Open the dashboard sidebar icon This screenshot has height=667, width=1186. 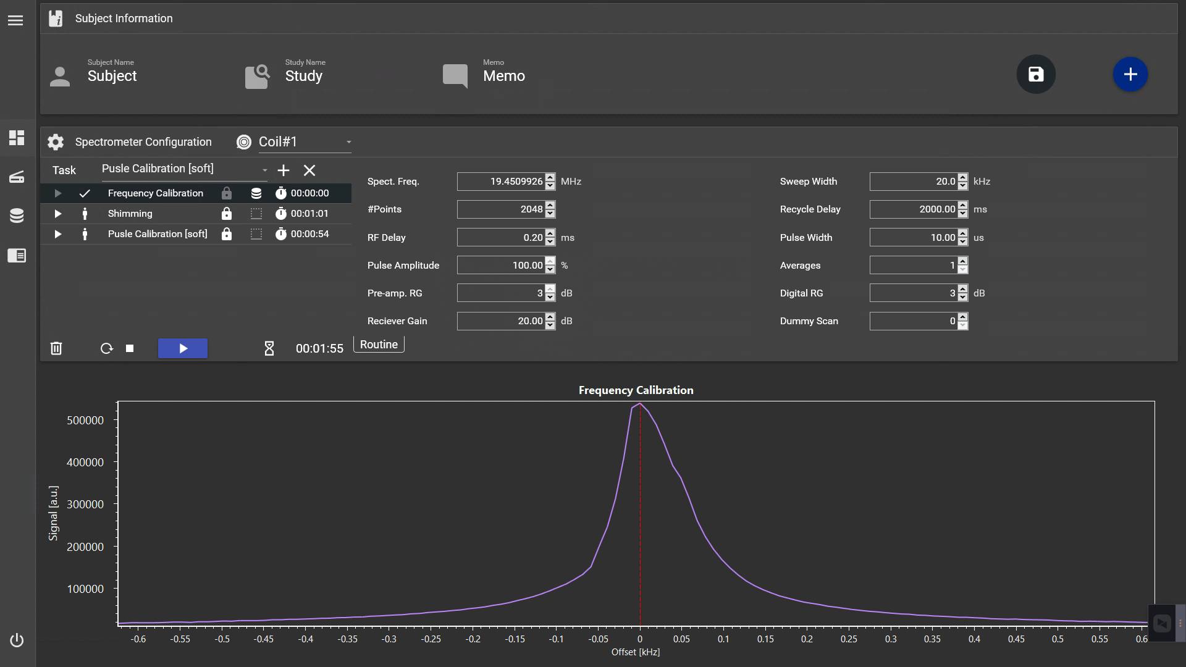(17, 138)
